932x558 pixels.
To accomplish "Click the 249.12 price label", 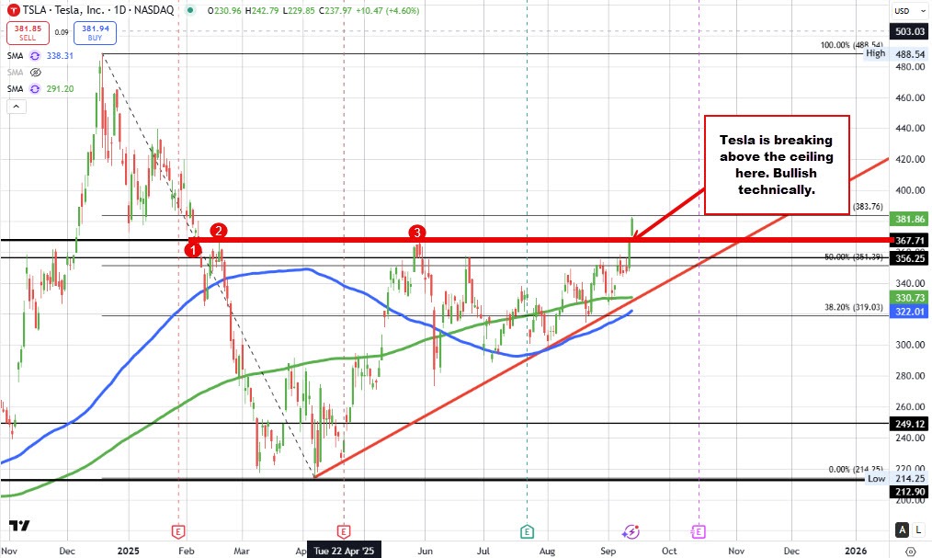I will [909, 424].
